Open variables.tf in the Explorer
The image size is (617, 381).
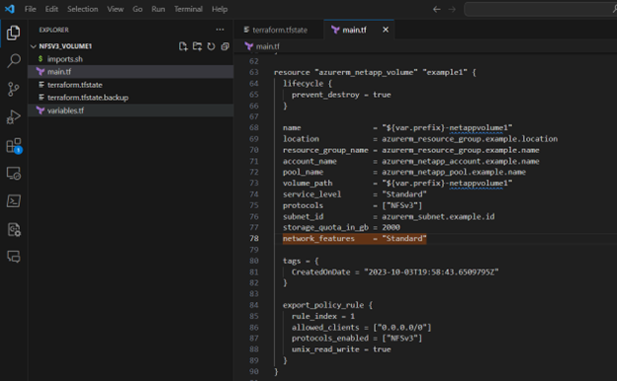point(131,111)
